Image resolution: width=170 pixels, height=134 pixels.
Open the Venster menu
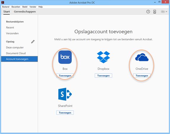coord(33,7)
